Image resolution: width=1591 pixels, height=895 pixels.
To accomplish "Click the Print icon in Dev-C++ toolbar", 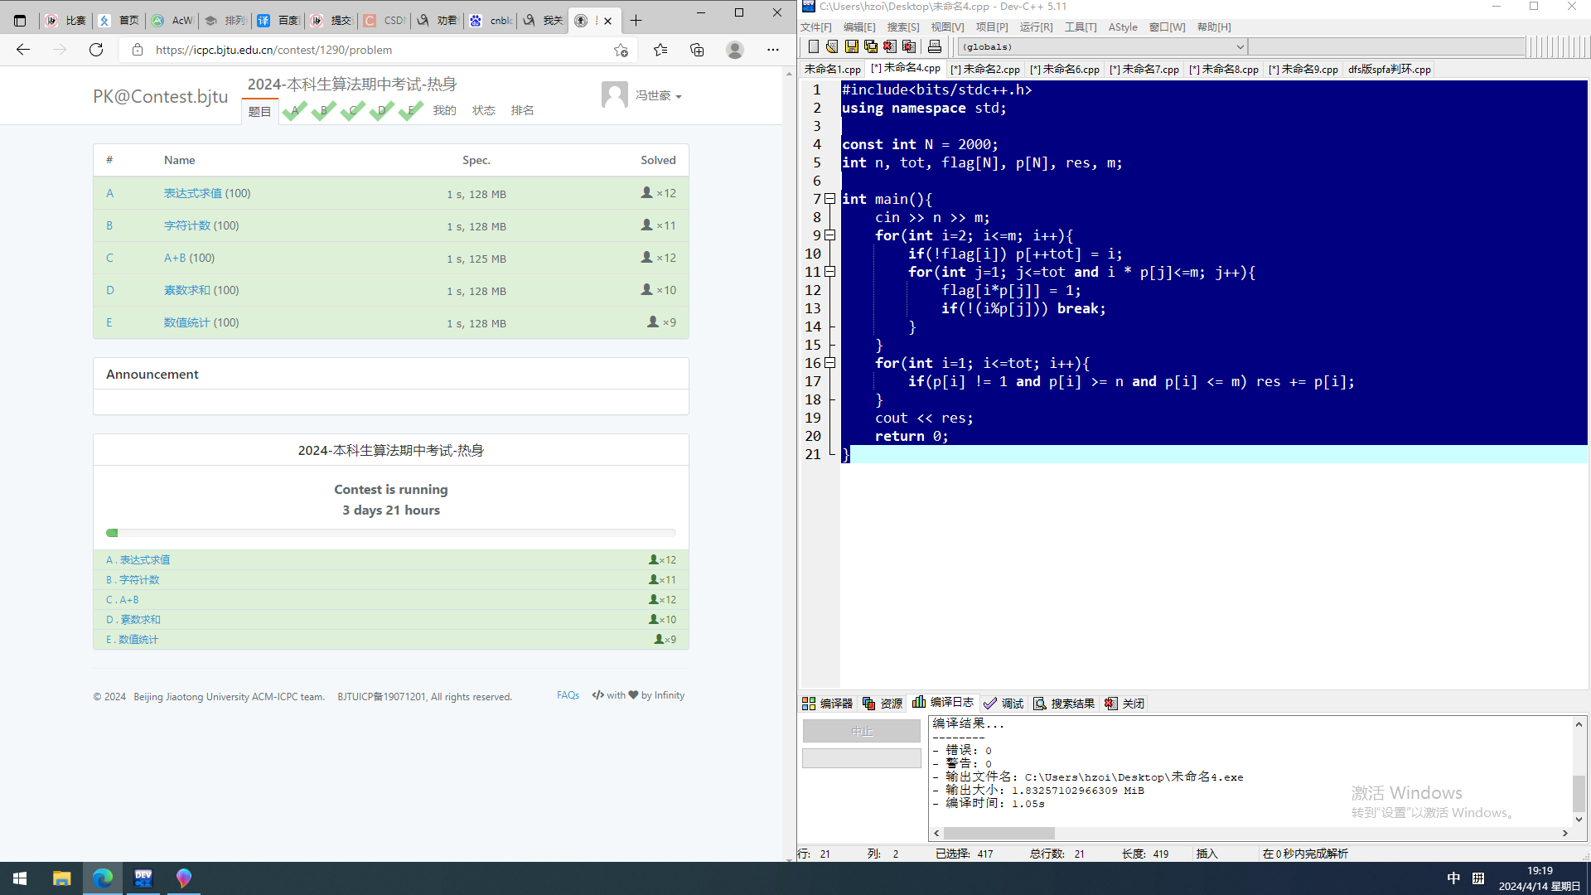I will (935, 46).
